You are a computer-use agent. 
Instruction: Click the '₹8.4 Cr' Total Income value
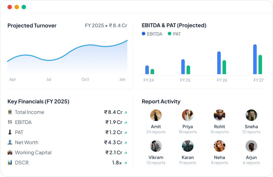tap(113, 112)
